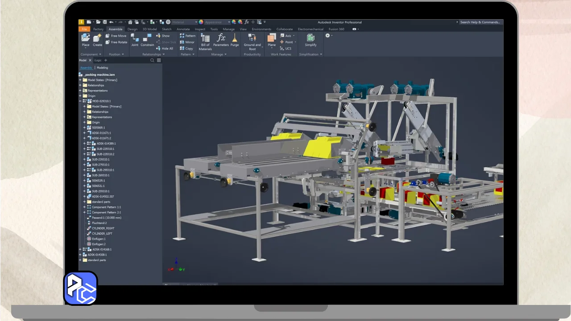Open the fx Parameters dialog

coord(221,38)
